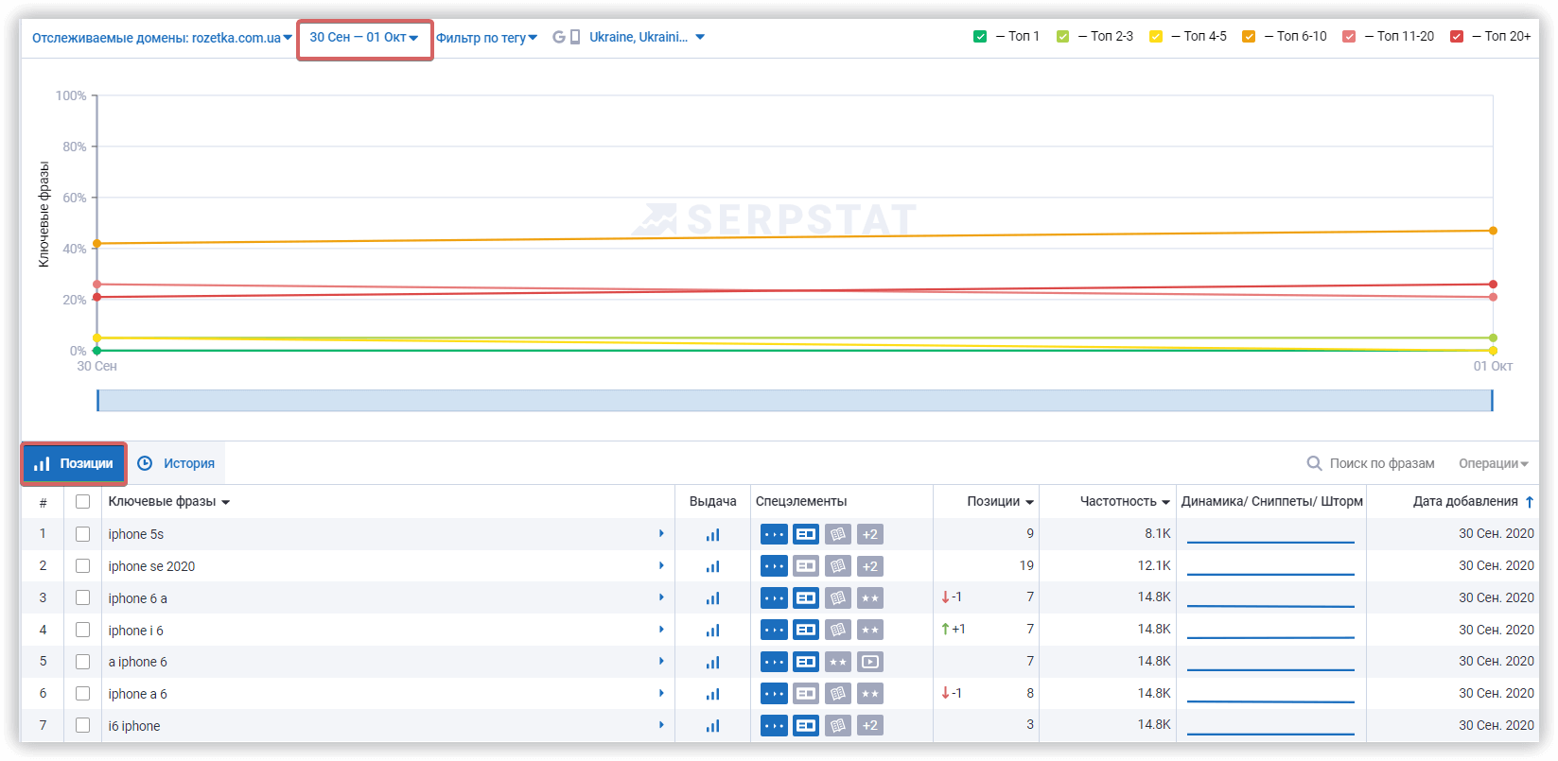
Task: Switch to the История tab
Action: pos(177,463)
